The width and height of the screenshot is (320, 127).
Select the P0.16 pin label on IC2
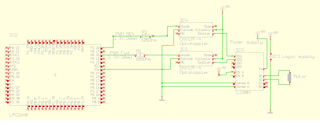(95, 55)
